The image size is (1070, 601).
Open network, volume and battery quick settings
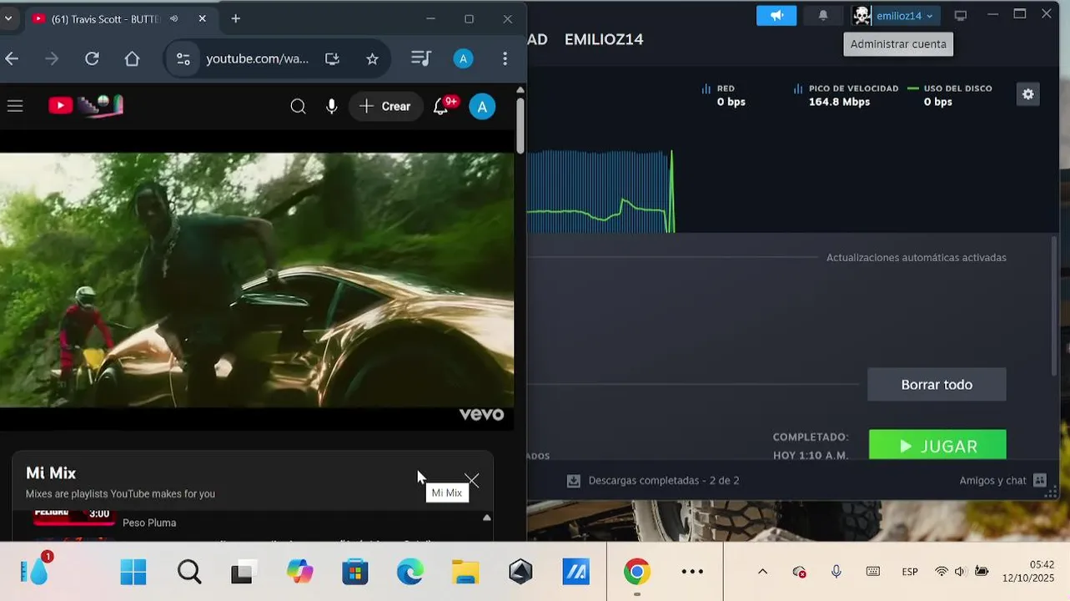962,572
